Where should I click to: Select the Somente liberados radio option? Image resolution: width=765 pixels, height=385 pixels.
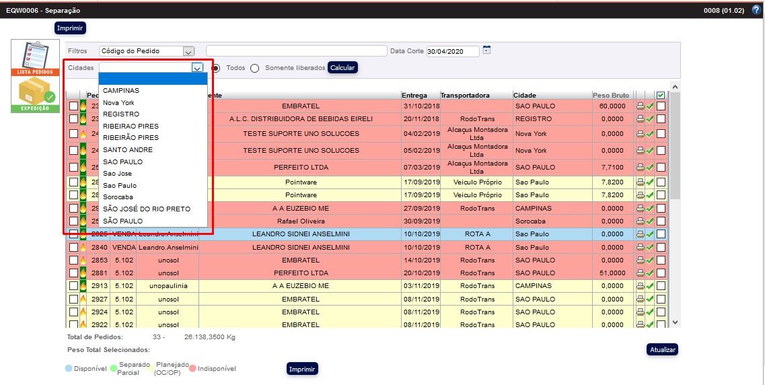click(254, 68)
